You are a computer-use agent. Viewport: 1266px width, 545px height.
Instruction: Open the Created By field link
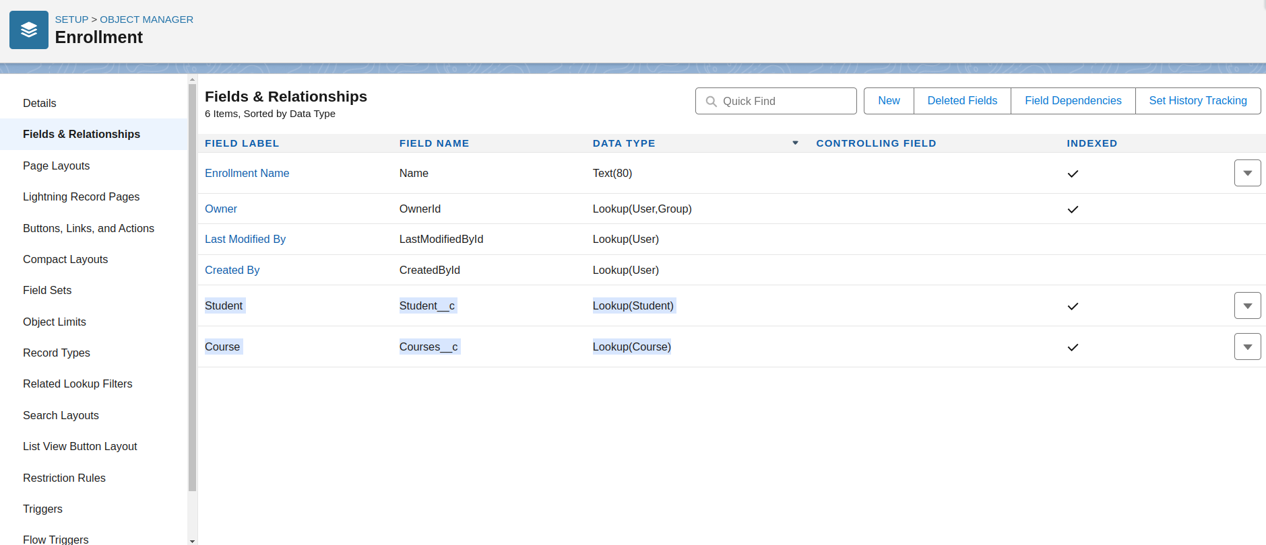[x=232, y=270]
